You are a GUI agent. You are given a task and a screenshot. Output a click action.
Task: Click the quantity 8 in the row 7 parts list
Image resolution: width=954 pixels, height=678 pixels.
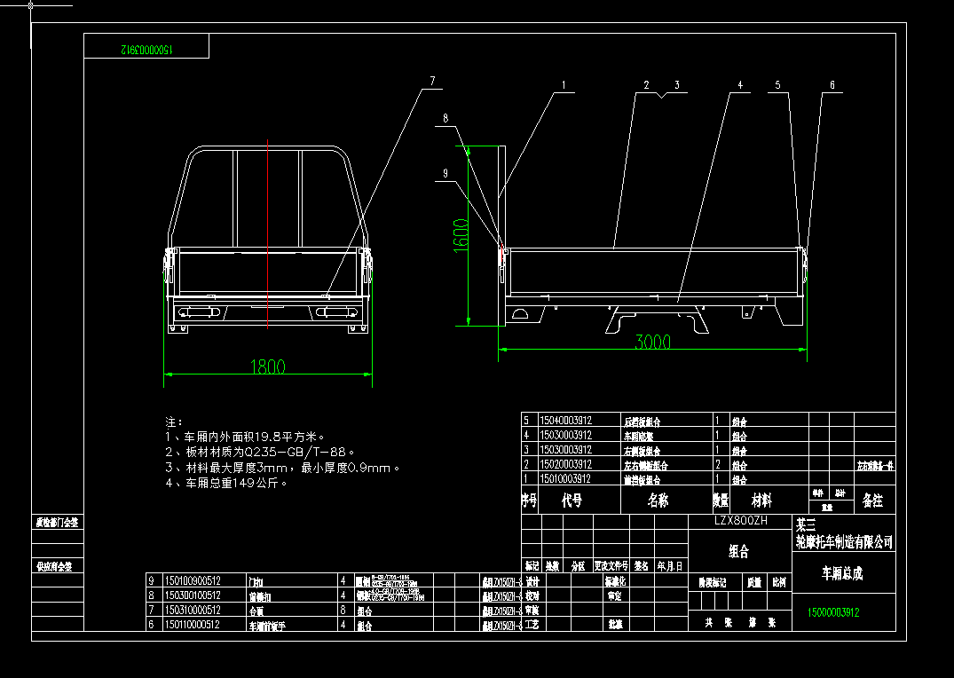coord(343,610)
